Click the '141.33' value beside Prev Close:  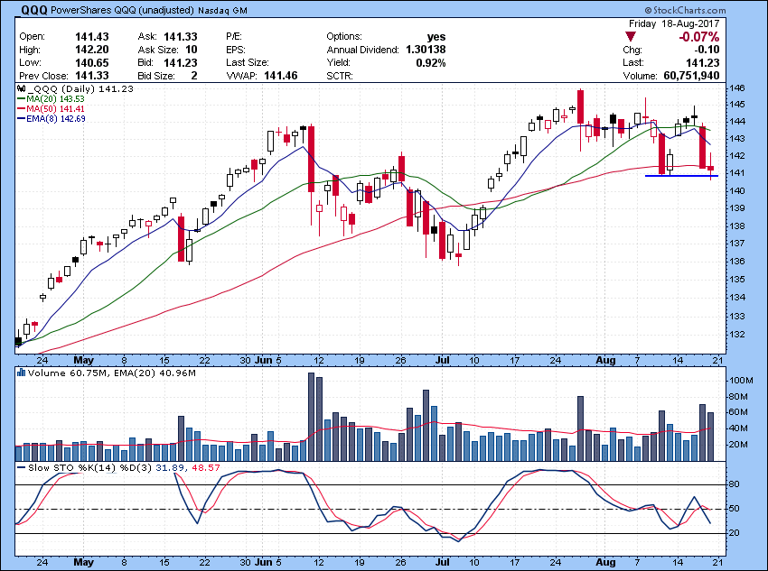92,76
